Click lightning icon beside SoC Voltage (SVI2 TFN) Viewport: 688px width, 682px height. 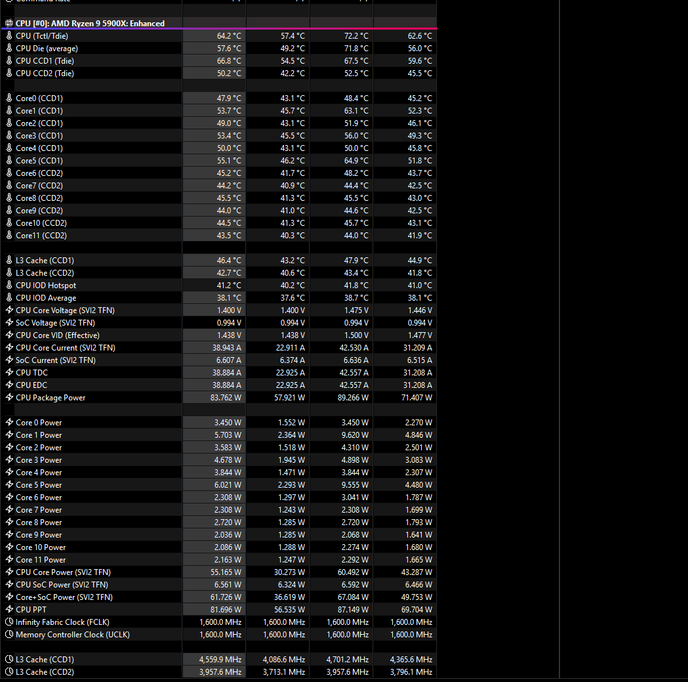pos(9,322)
